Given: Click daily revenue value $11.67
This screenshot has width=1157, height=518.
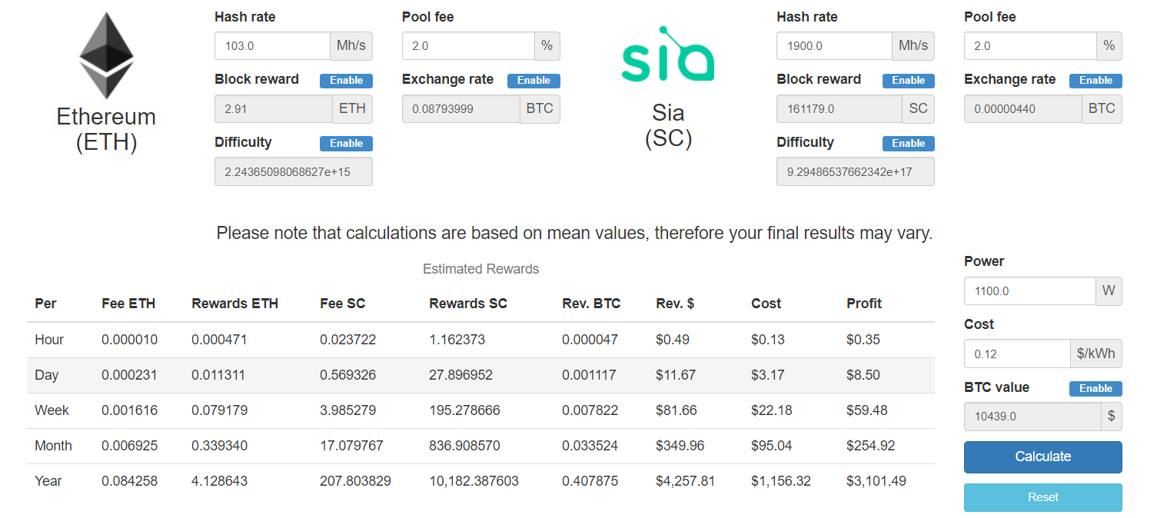Looking at the screenshot, I should click(x=677, y=375).
